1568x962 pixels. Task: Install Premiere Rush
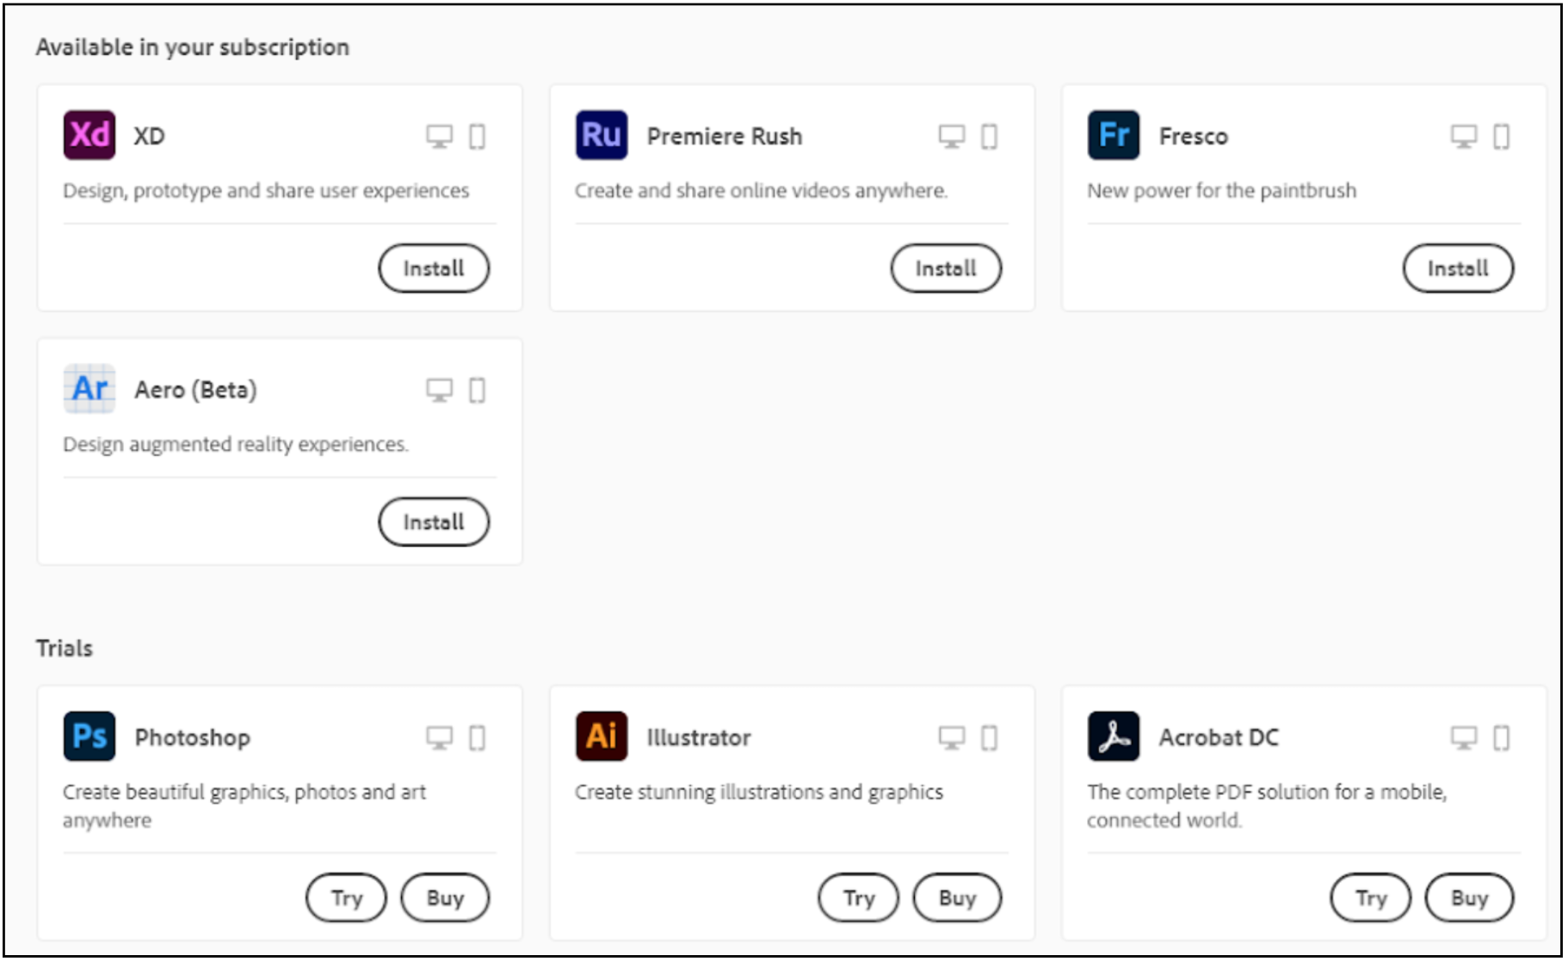(x=946, y=268)
